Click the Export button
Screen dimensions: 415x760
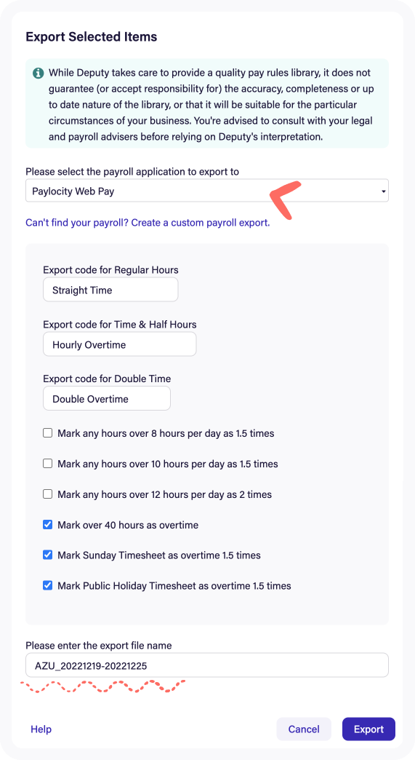coord(368,729)
